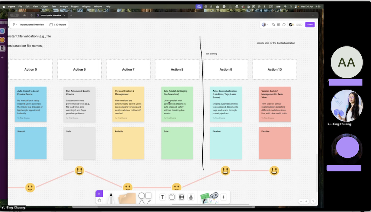Select the Stamp tool in toolbar
This screenshot has width=371, height=212.
pyautogui.click(x=191, y=197)
